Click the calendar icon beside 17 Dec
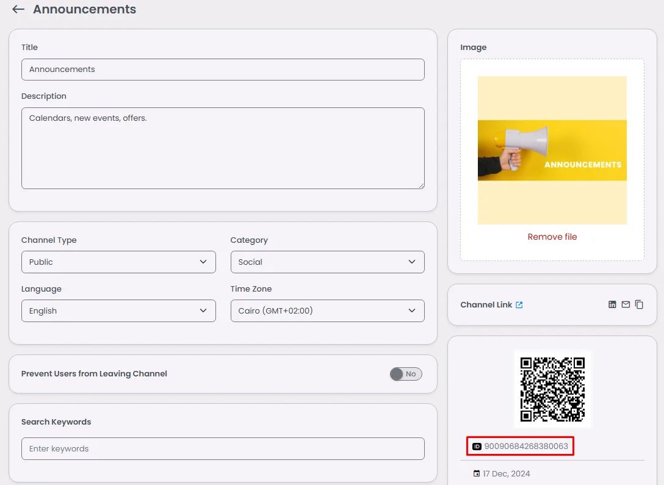The image size is (664, 485). [477, 473]
